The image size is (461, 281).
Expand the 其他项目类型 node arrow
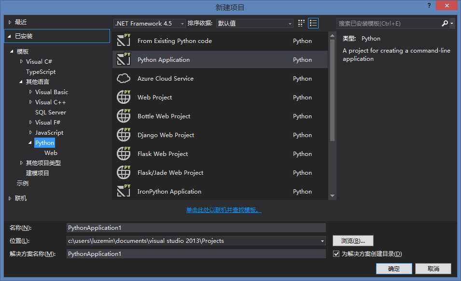coord(21,163)
